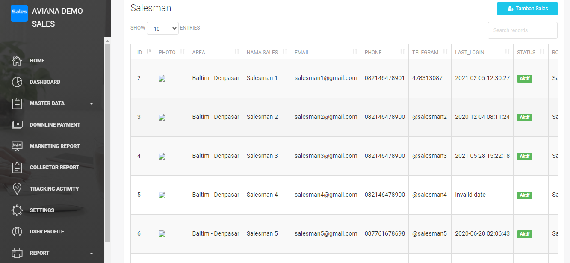
Task: Click the Search records input field
Action: point(523,30)
